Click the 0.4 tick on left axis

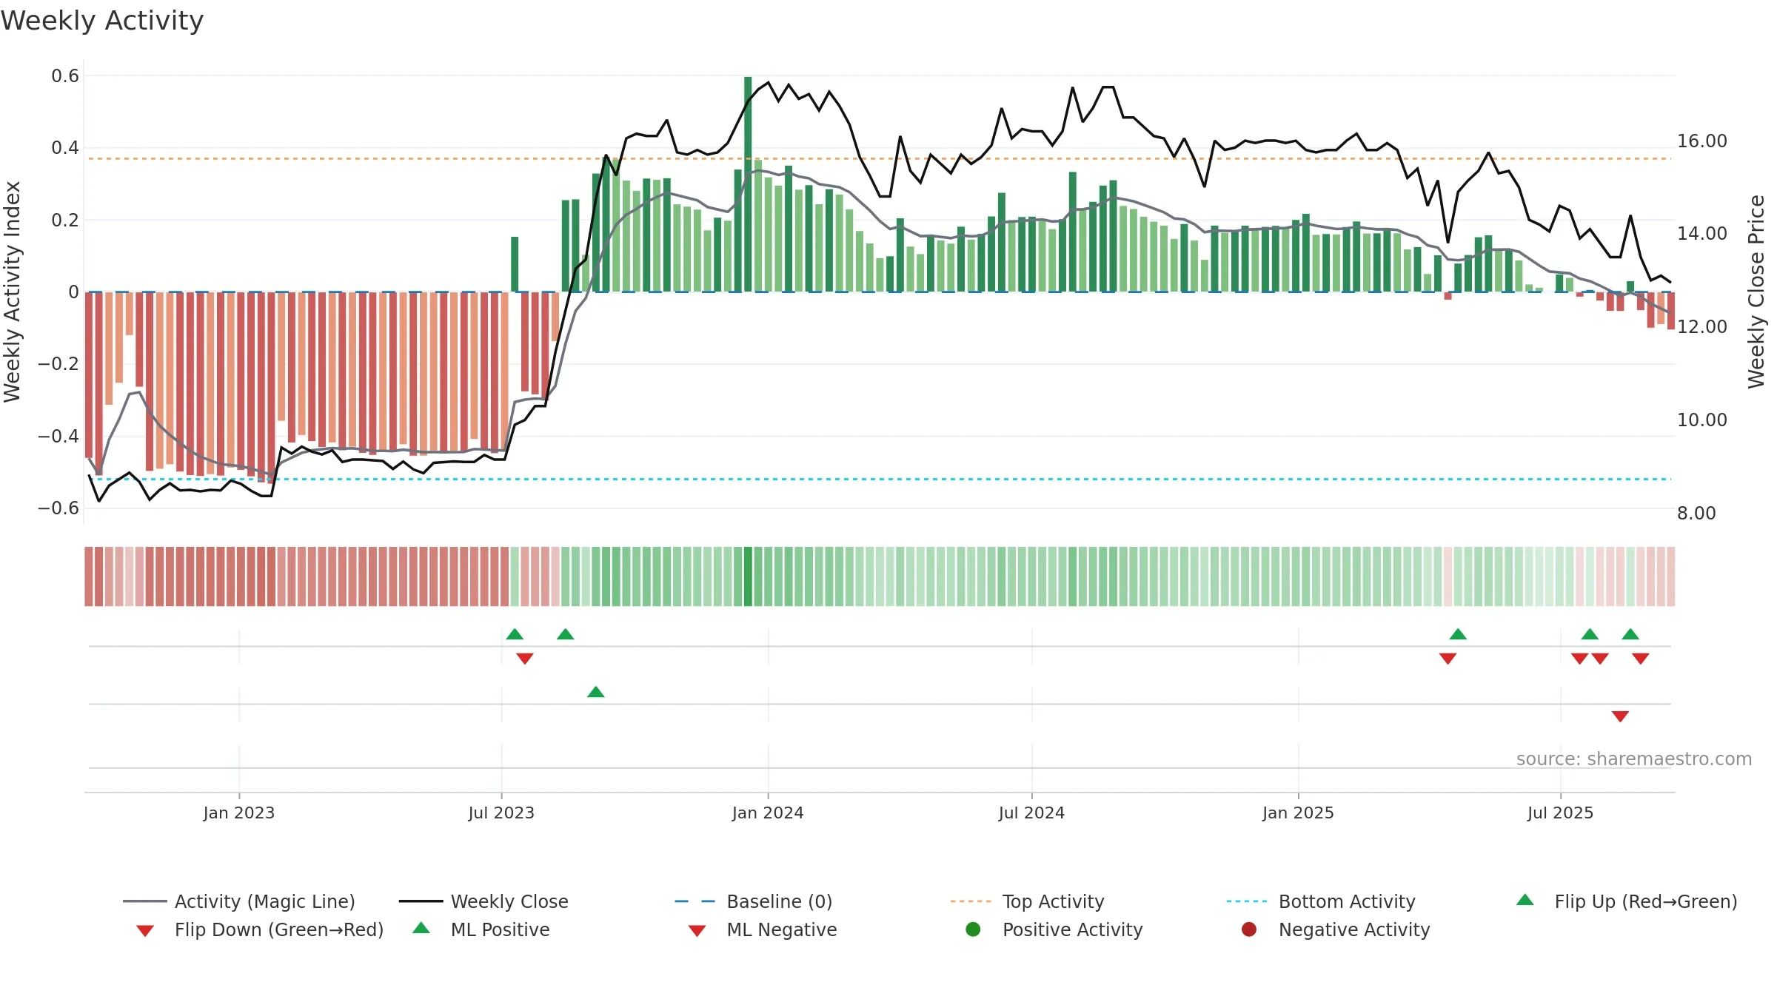click(65, 148)
